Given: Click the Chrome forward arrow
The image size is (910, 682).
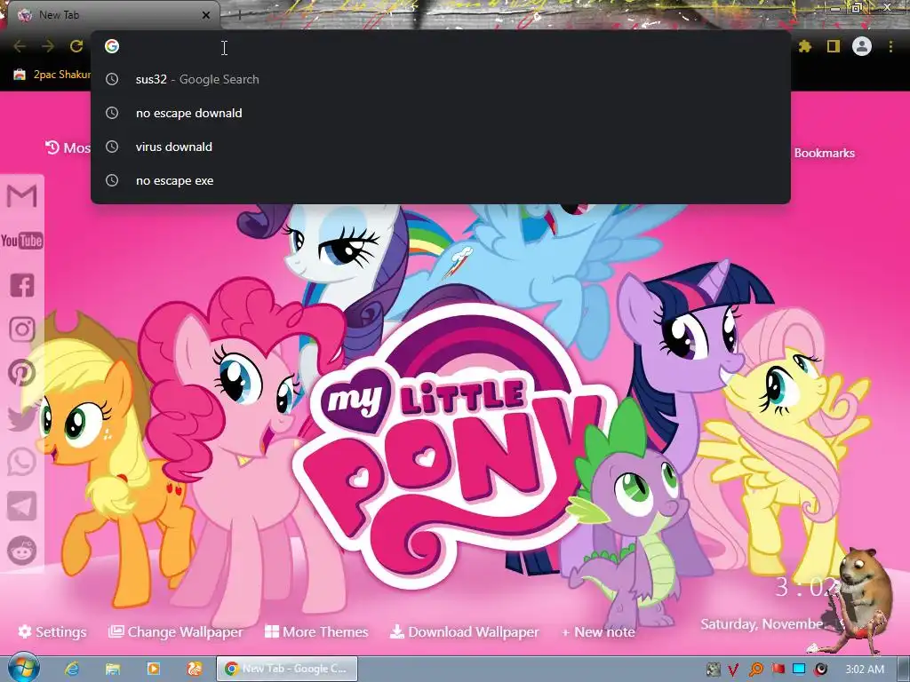Looking at the screenshot, I should [x=48, y=46].
